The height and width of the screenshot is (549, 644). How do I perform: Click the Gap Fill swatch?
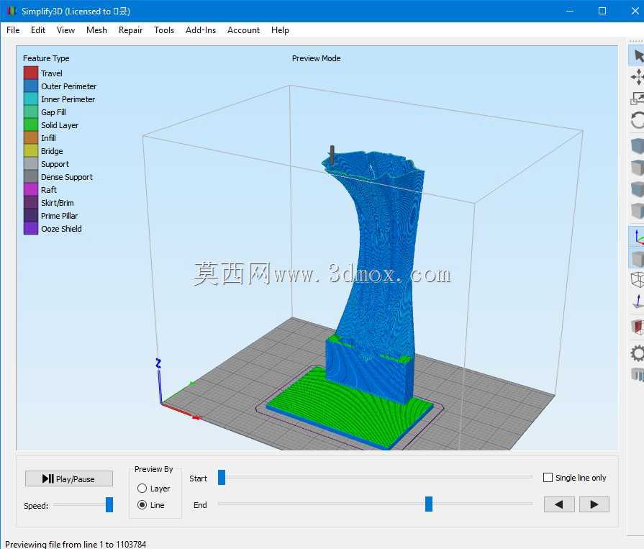click(31, 112)
